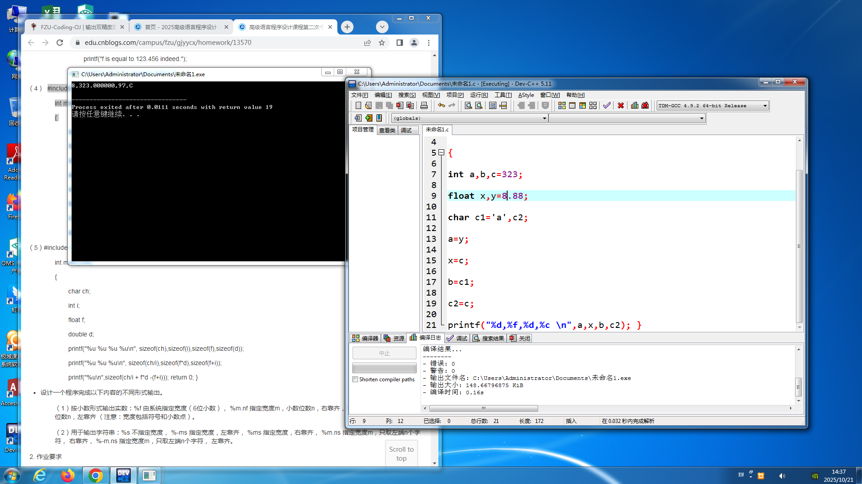Open Chrome tab search chevron
Image resolution: width=862 pixels, height=484 pixels.
[x=382, y=27]
